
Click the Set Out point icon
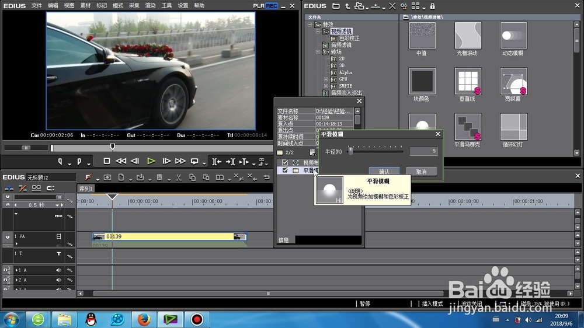pos(79,161)
